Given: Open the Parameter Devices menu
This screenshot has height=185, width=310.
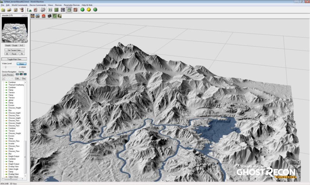Looking at the screenshot, I should point(71,5).
